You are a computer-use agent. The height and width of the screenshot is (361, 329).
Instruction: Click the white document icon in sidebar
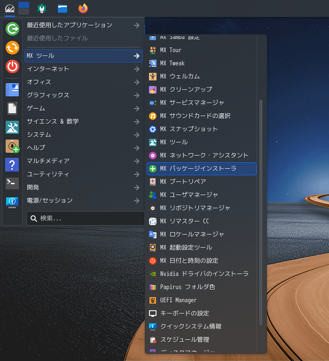(12, 109)
